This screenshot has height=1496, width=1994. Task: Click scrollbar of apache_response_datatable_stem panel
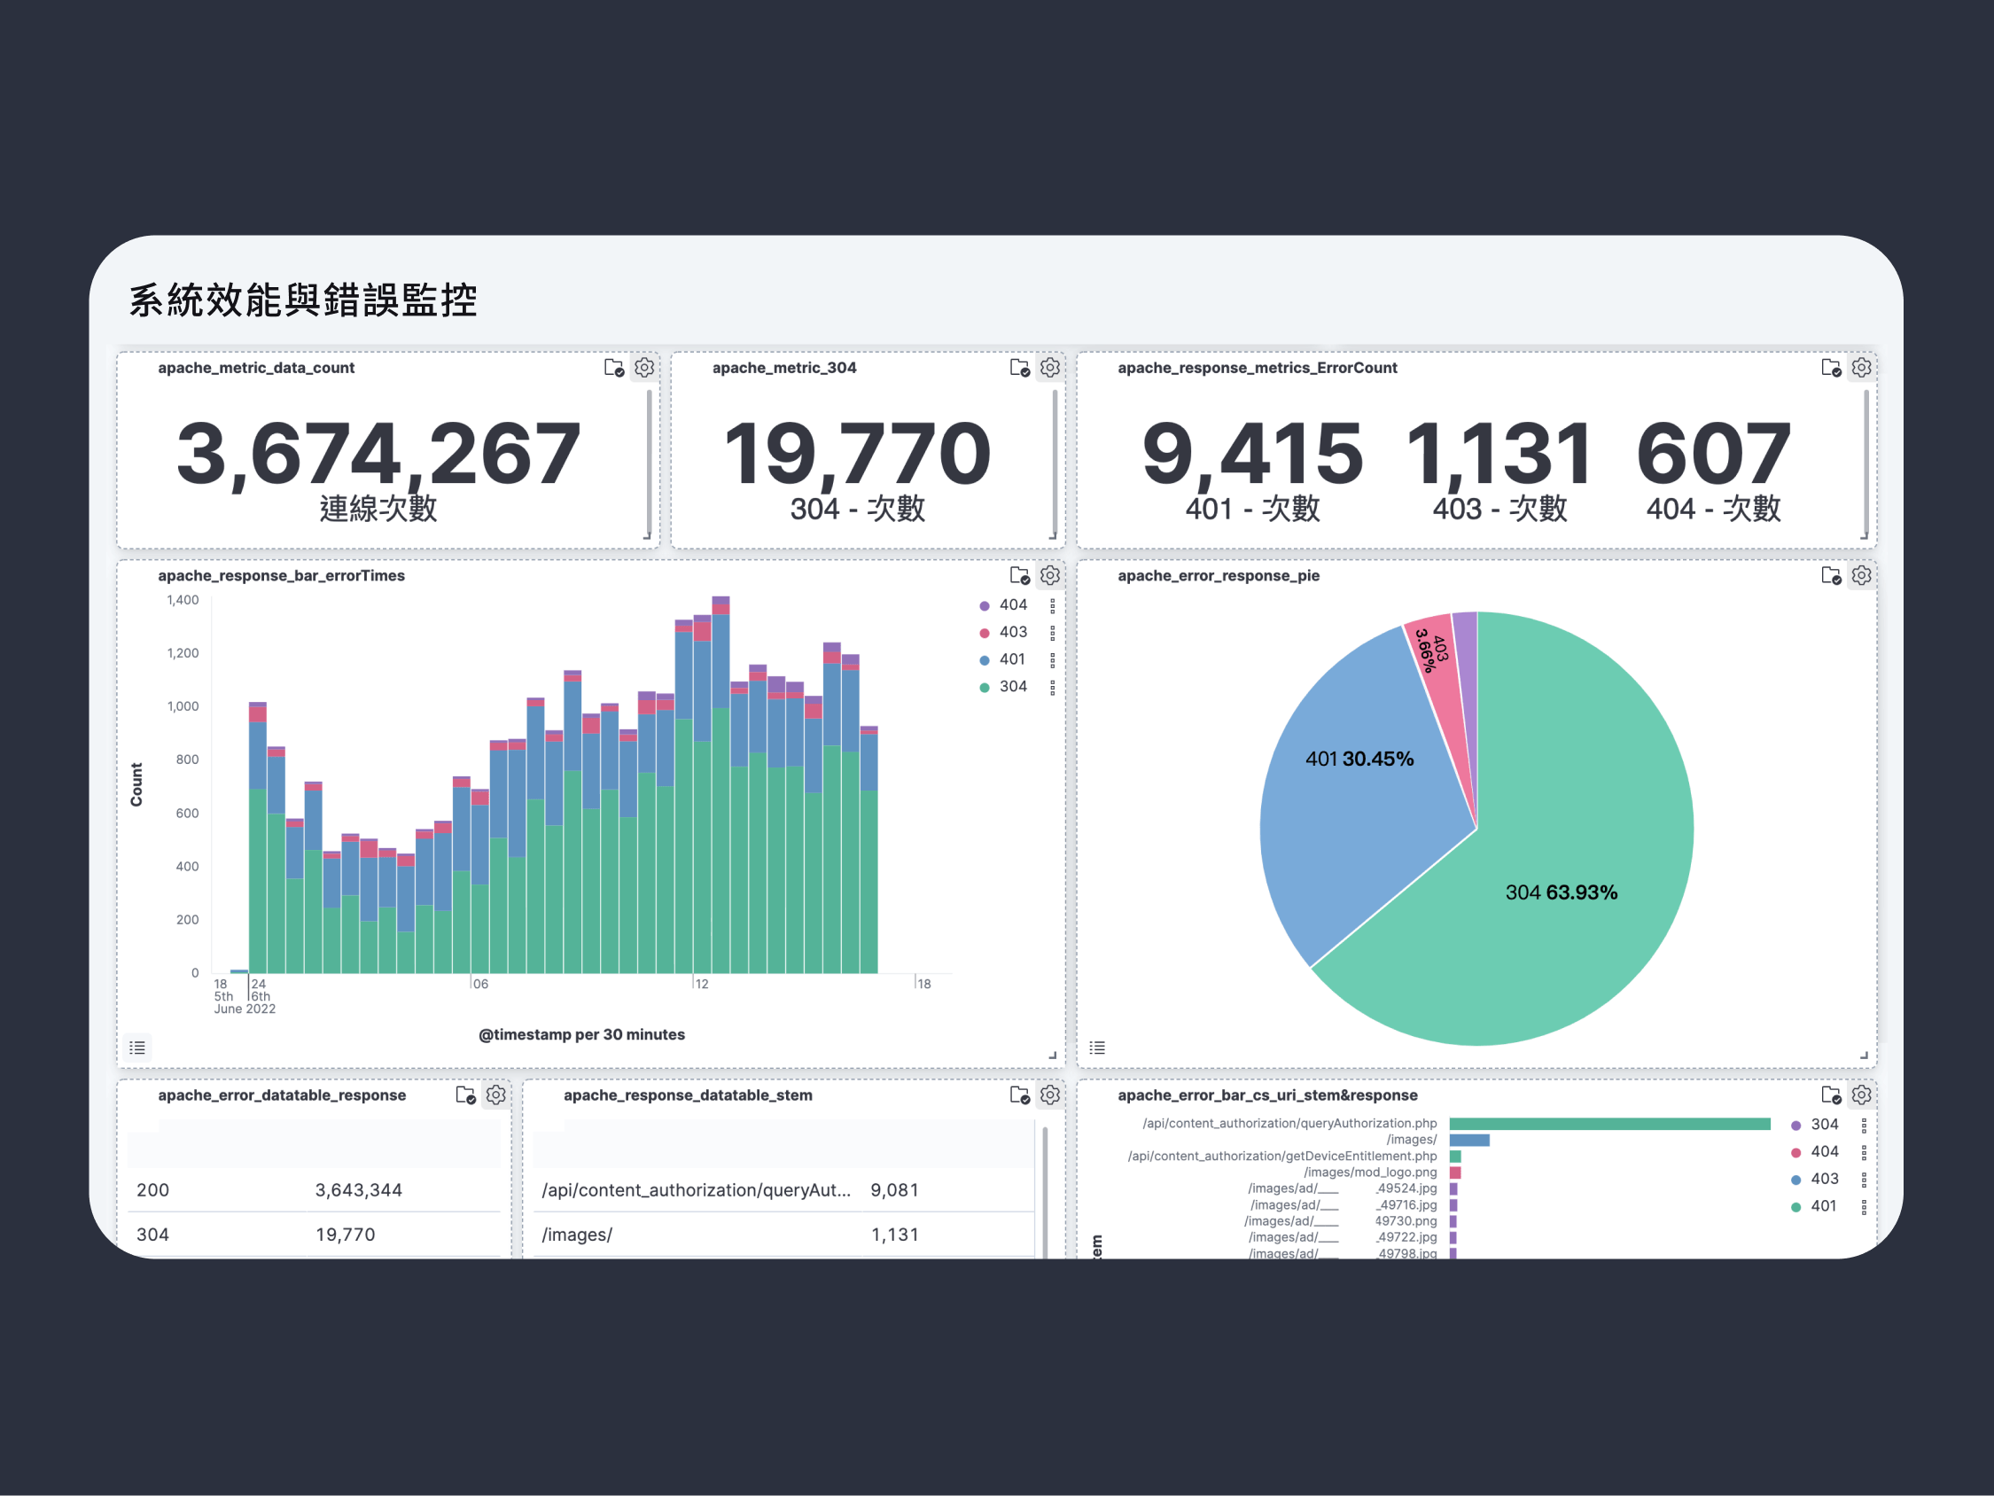point(1045,1190)
